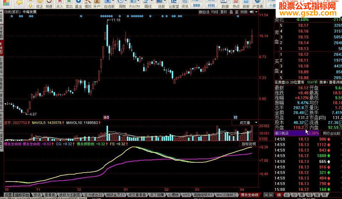Screen dimensions: 342x199
Task: Switch to the HYS indicator tab
Action: coord(186,195)
